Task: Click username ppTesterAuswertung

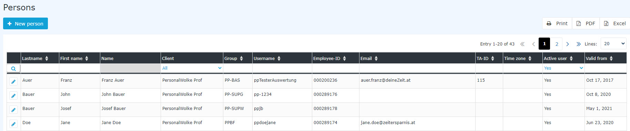Action: pos(275,80)
